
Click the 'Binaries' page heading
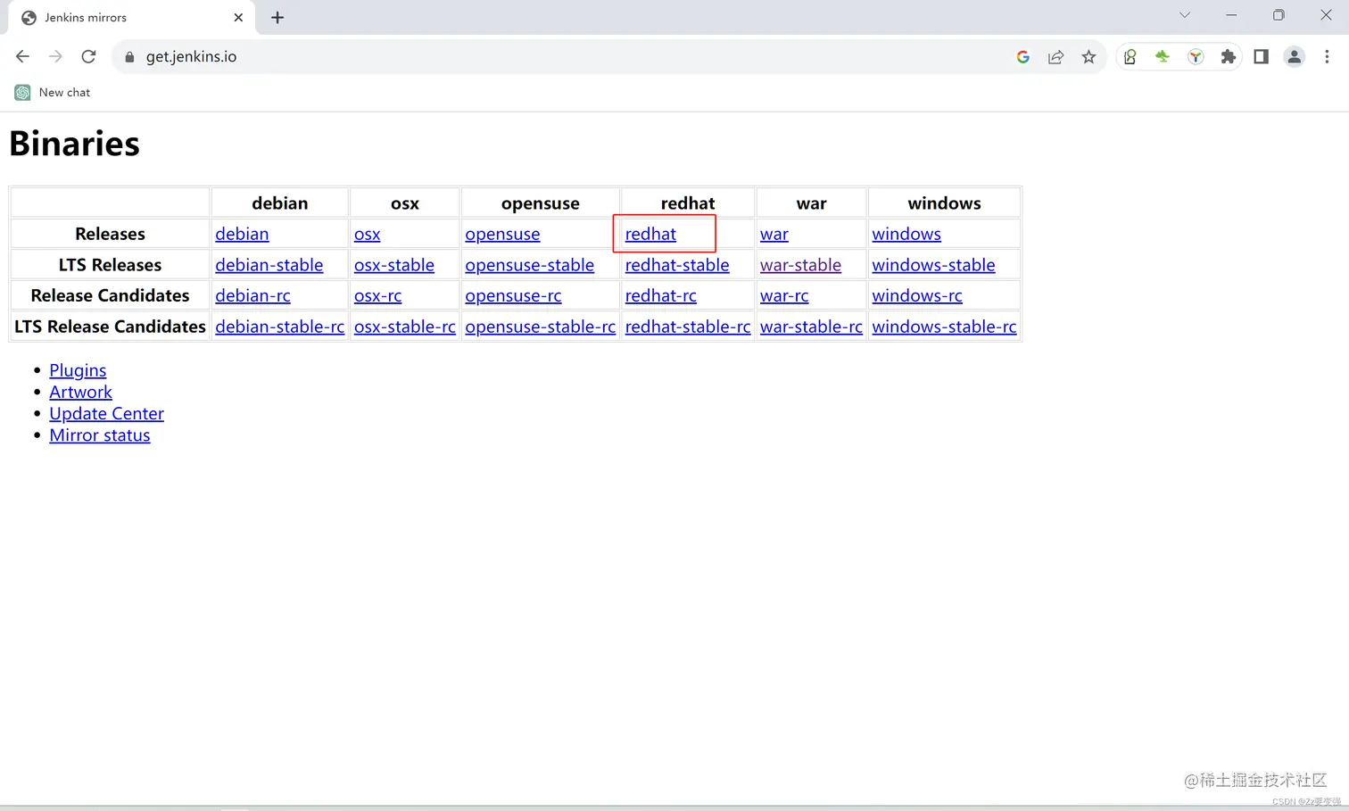74,144
